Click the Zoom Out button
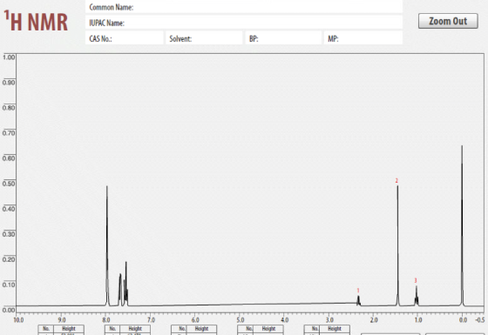The width and height of the screenshot is (488, 335). tap(448, 21)
